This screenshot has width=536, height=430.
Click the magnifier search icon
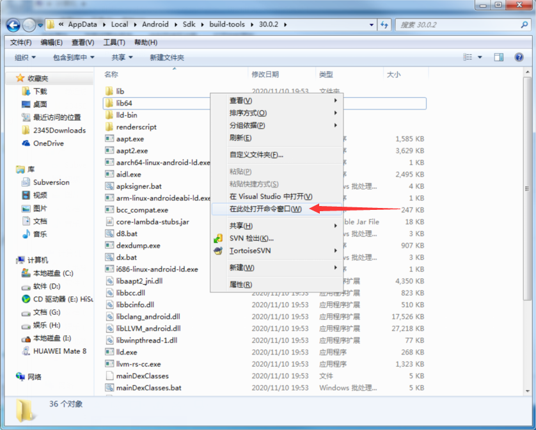[x=524, y=24]
